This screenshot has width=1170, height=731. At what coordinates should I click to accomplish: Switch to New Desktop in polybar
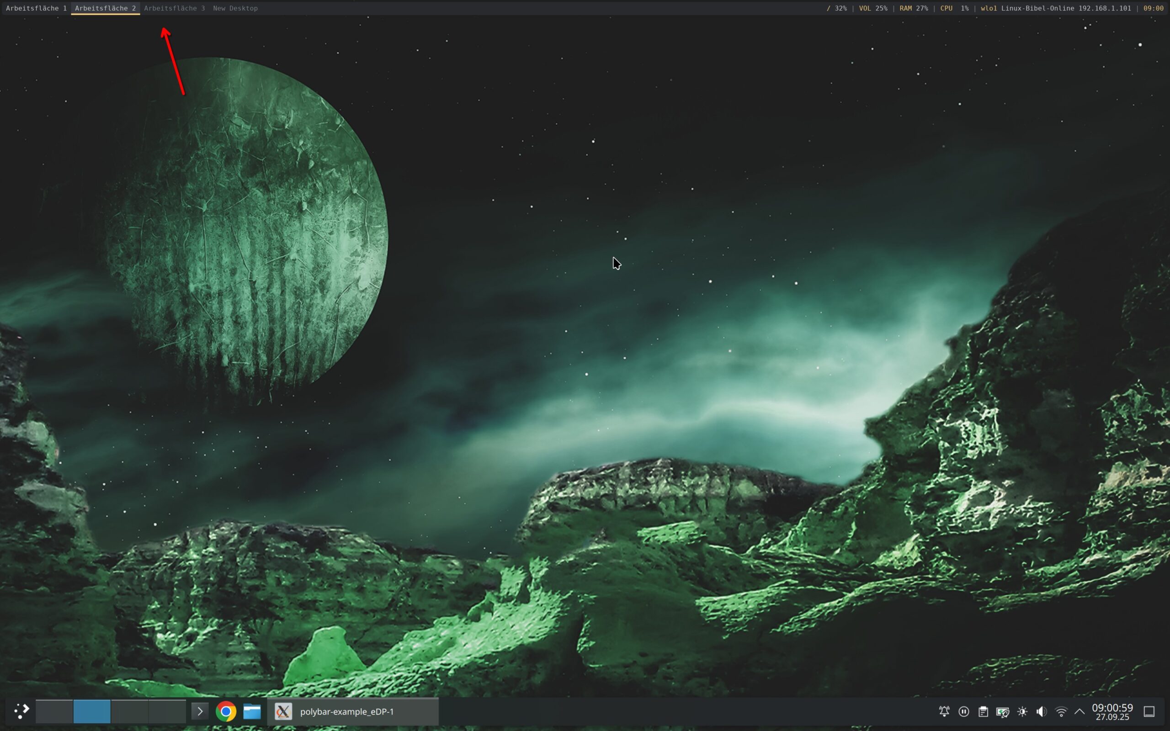(x=235, y=8)
